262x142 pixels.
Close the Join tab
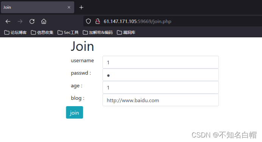tap(69, 7)
